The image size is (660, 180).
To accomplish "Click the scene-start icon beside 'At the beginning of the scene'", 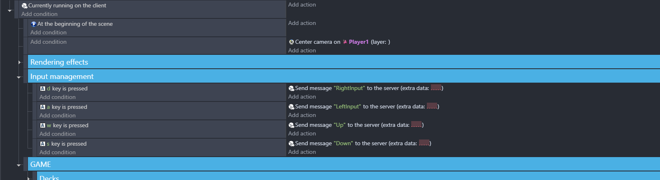I will (x=34, y=24).
